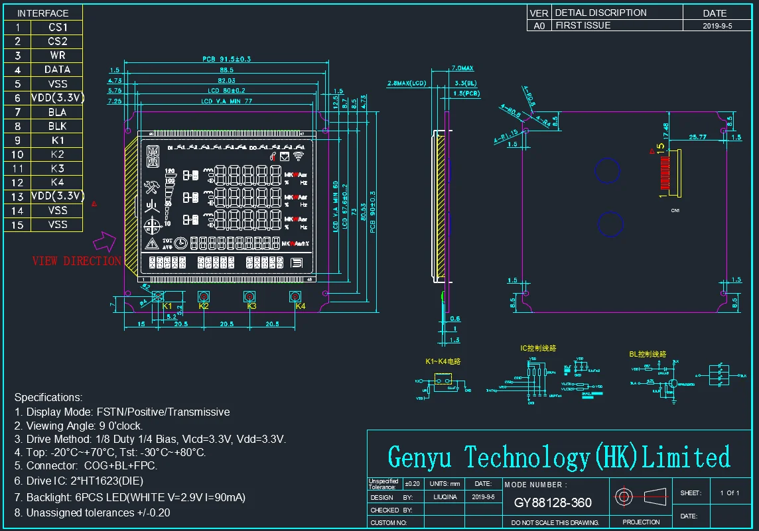Click the CN1 connector on the back view
The height and width of the screenshot is (531, 759).
pos(674,172)
